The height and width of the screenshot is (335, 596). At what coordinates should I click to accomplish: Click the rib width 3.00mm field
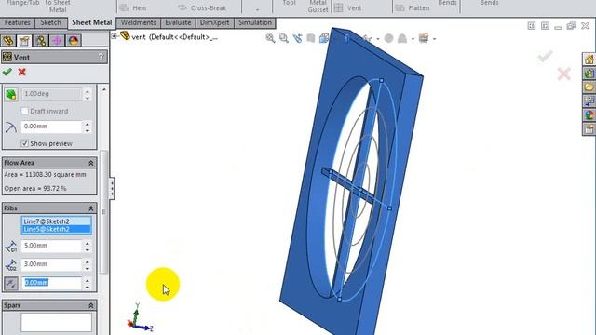point(51,264)
